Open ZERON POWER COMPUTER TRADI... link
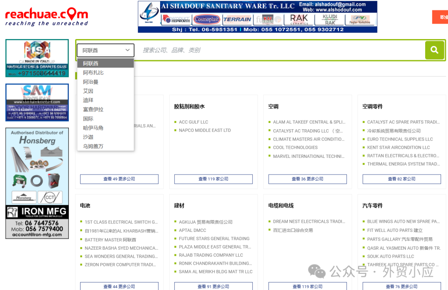Screen dimensions: 448x290 coord(120,265)
